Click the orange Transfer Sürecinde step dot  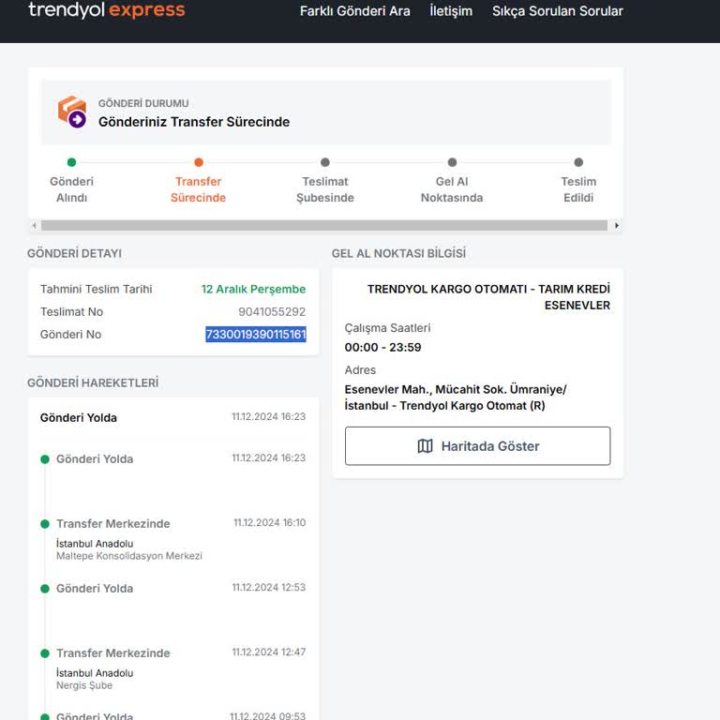(x=199, y=162)
